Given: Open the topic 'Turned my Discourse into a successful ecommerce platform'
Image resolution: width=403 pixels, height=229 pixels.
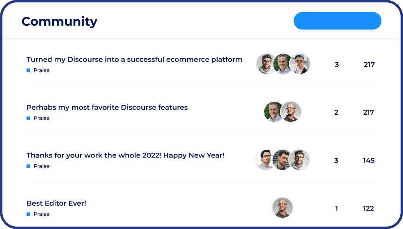Looking at the screenshot, I should tap(134, 59).
